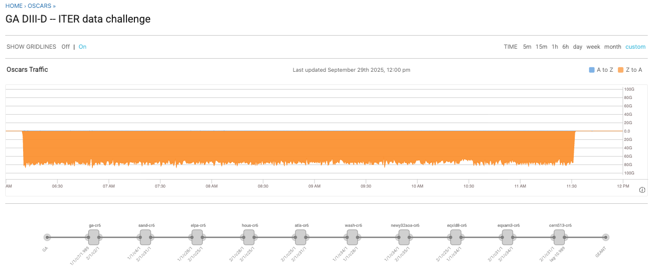653x274 pixels.
Task: Turn gridlines Off
Action: [x=66, y=47]
